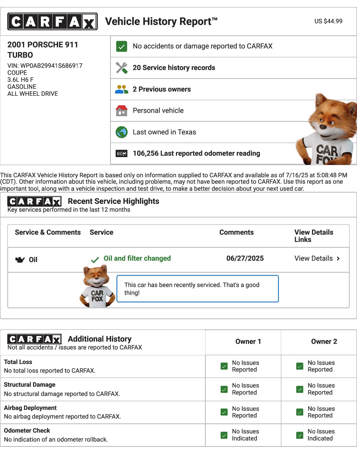Click Total Loss checkmark under Owner 2
This screenshot has height=462, width=357.
click(x=300, y=366)
